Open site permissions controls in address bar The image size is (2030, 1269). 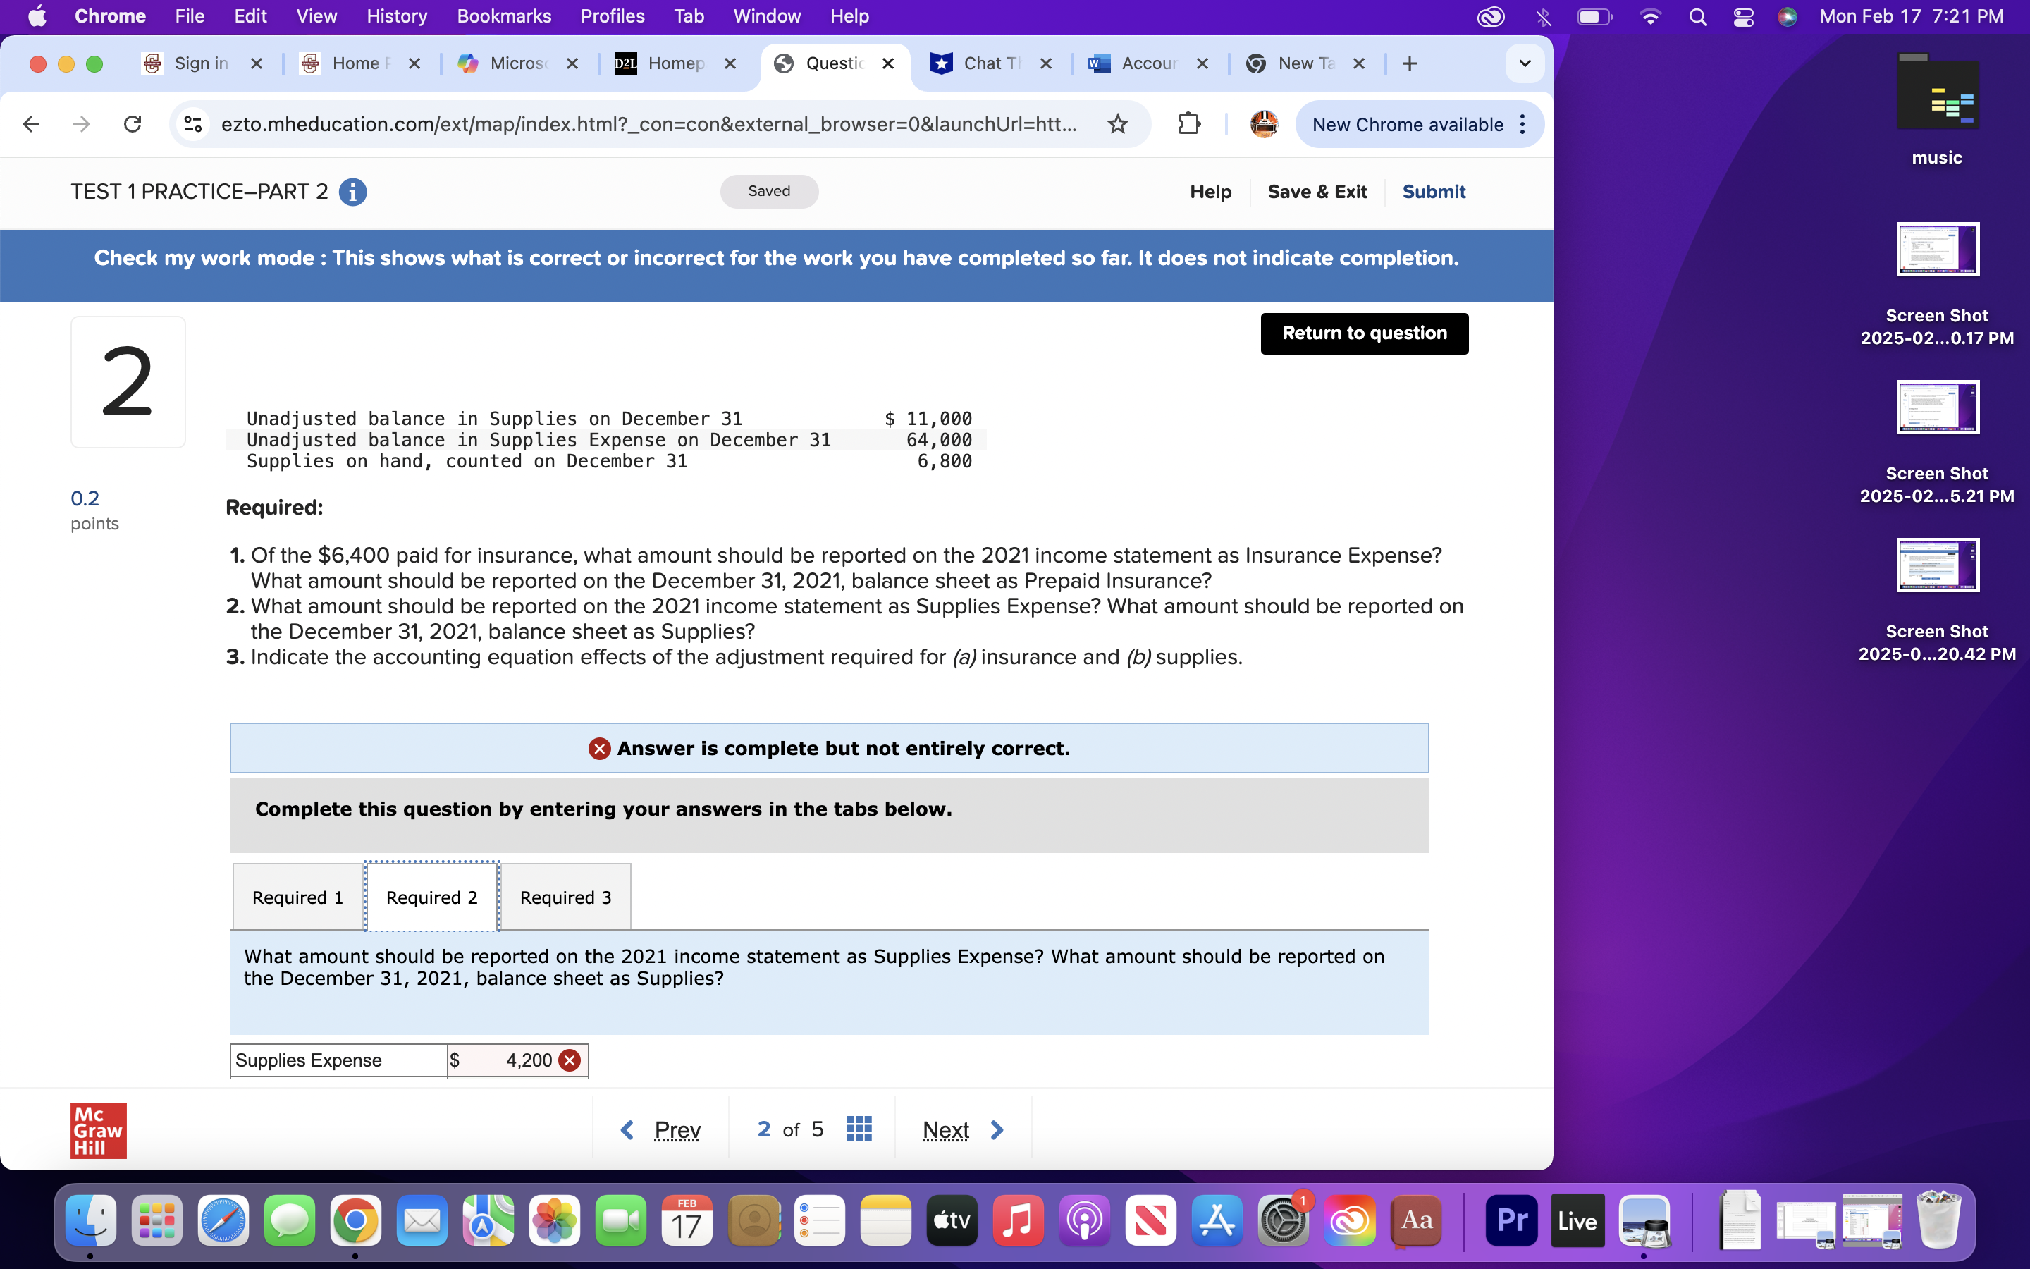pyautogui.click(x=192, y=124)
